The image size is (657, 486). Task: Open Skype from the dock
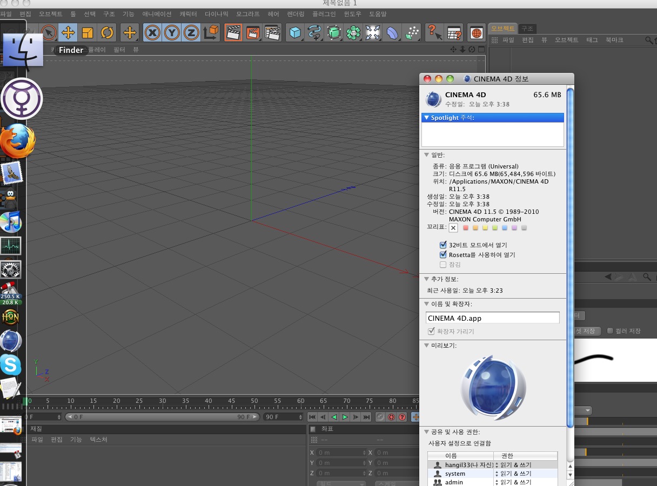[10, 366]
